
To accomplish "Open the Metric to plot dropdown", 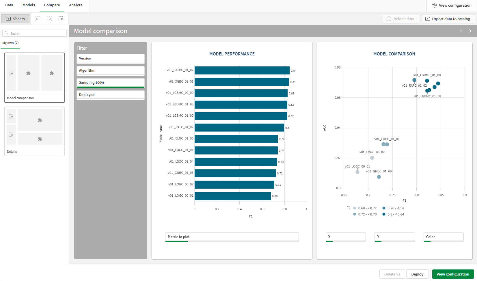I will pos(232,237).
